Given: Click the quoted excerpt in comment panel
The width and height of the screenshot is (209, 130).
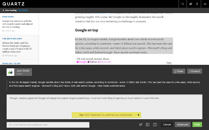Looking at the screenshot, I should pyautogui.click(x=105, y=84).
